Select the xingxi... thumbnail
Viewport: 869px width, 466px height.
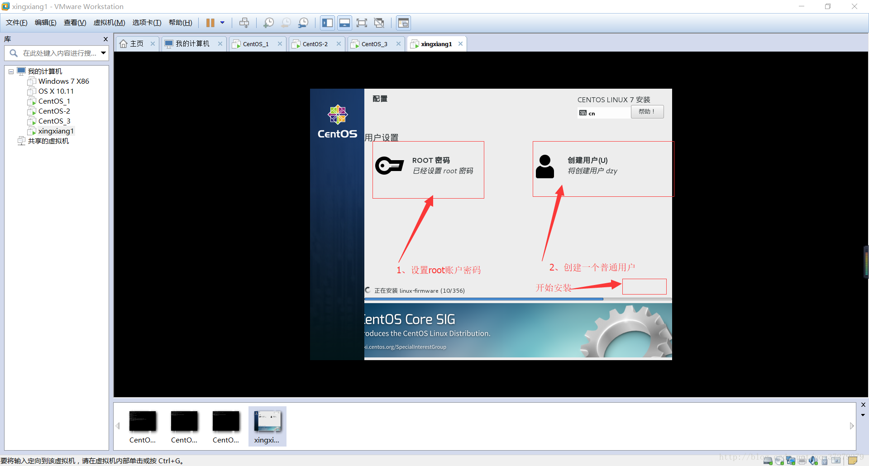pos(267,426)
